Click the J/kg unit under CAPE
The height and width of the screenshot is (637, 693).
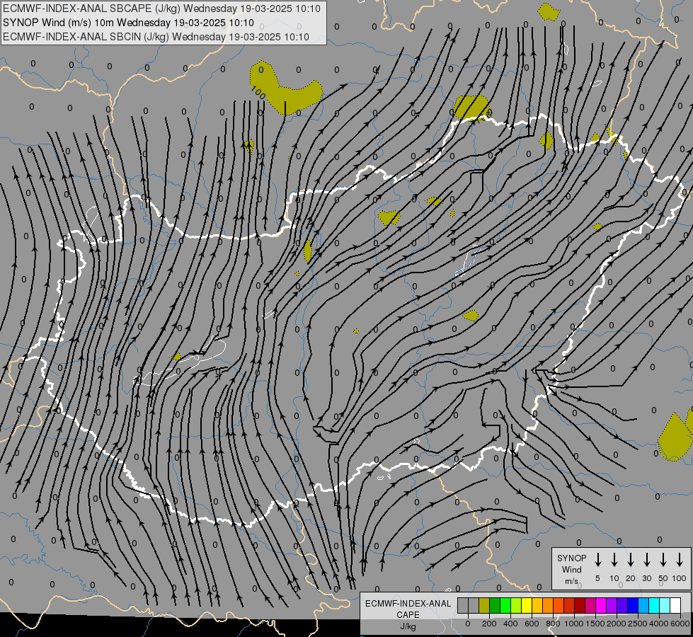click(x=408, y=626)
